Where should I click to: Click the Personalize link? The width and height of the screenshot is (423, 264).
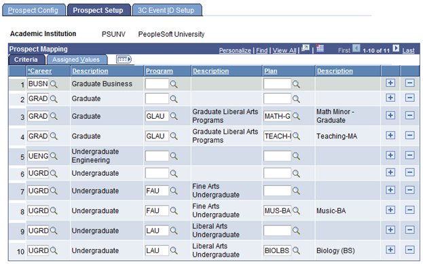click(235, 50)
